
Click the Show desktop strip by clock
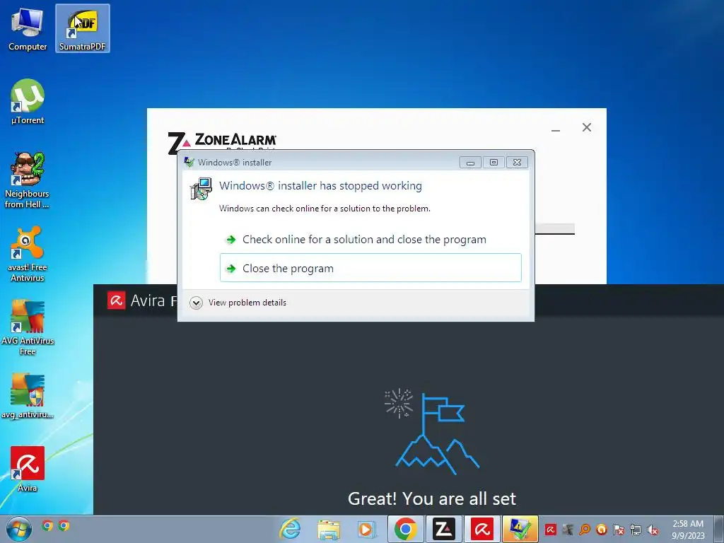pos(718,529)
